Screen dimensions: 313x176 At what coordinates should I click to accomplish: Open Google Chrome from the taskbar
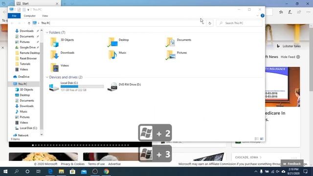[107, 172]
